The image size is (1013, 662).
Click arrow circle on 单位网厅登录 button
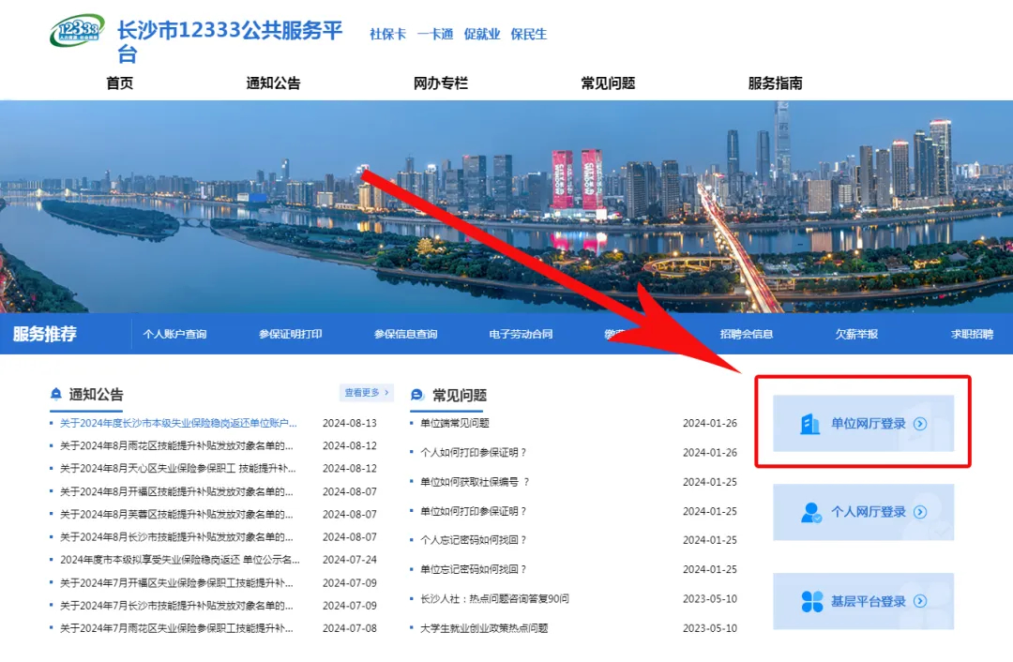(920, 424)
